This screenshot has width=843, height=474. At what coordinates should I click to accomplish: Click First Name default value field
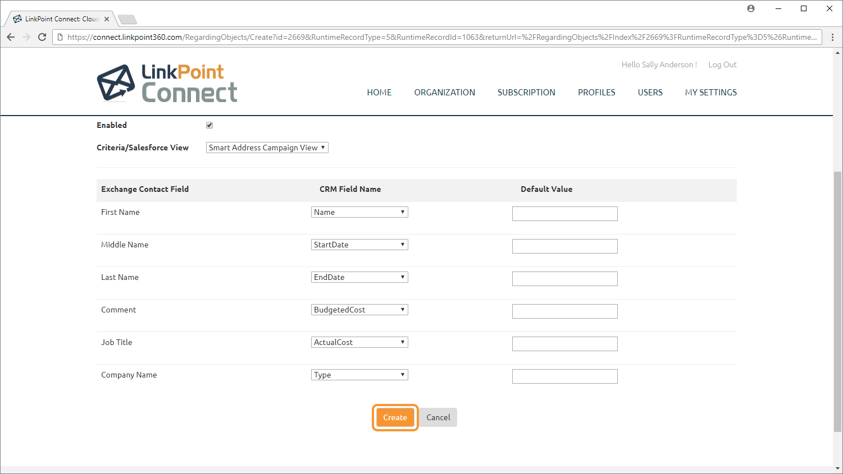tap(565, 214)
